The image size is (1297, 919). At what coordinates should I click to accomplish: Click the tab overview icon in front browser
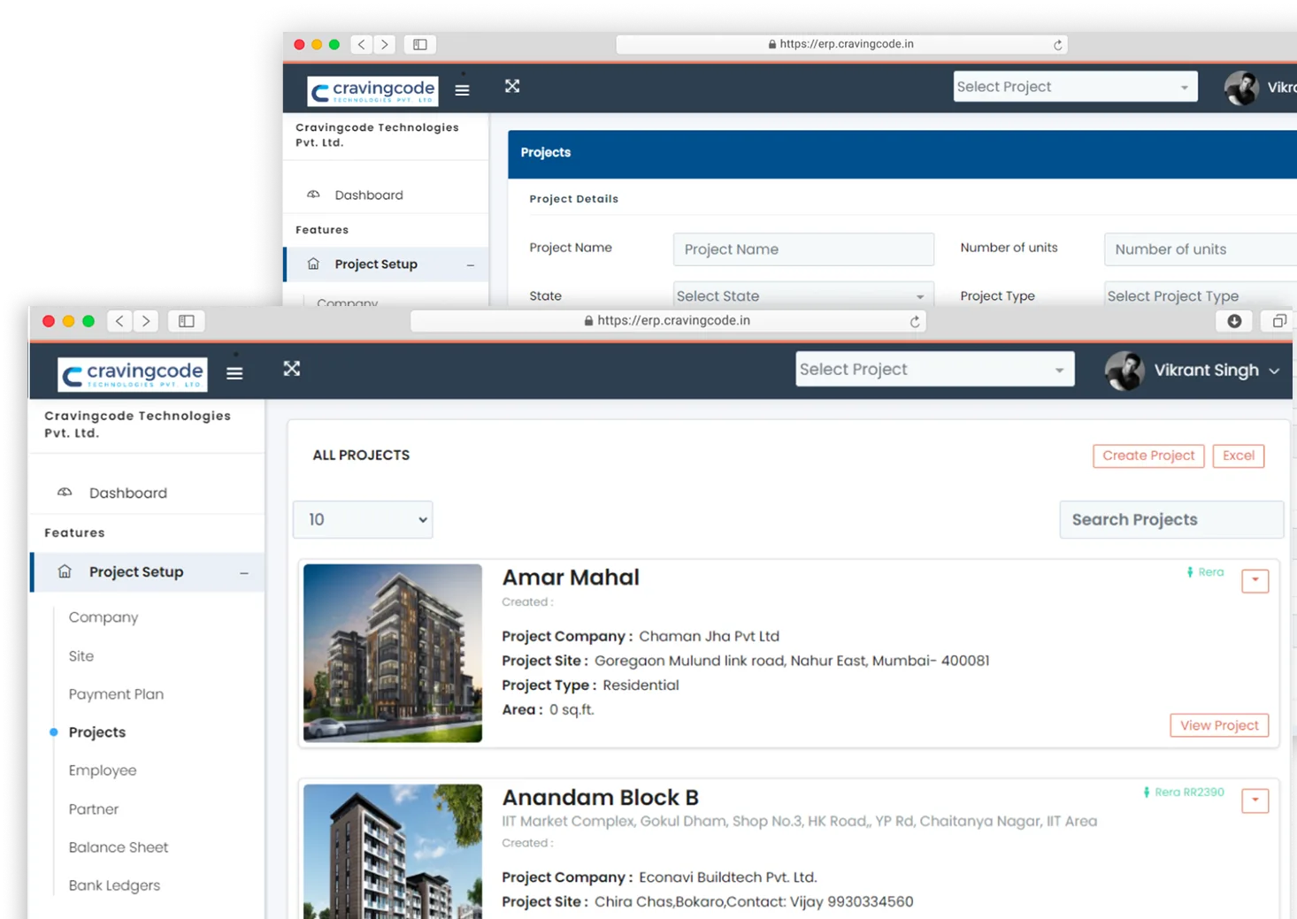(x=1279, y=321)
